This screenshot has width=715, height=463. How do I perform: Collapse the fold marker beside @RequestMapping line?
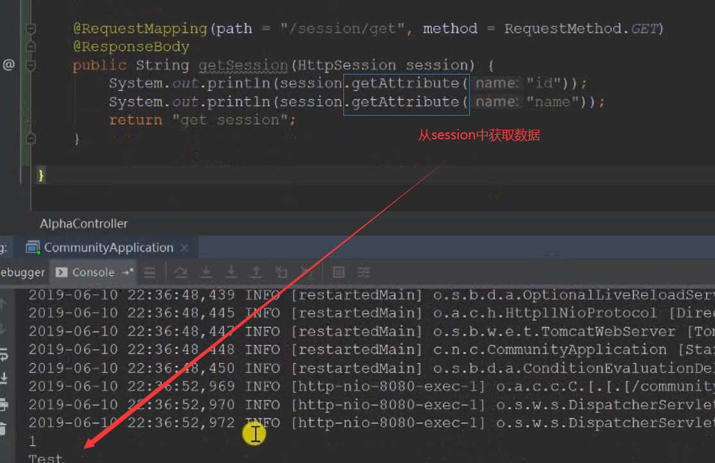[x=31, y=29]
